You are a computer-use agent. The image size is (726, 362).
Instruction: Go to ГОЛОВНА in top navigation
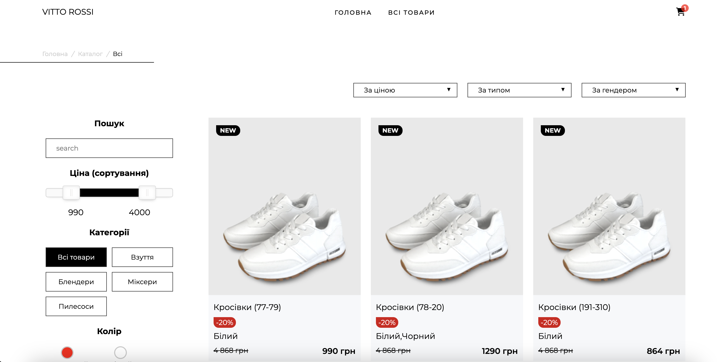coord(353,12)
